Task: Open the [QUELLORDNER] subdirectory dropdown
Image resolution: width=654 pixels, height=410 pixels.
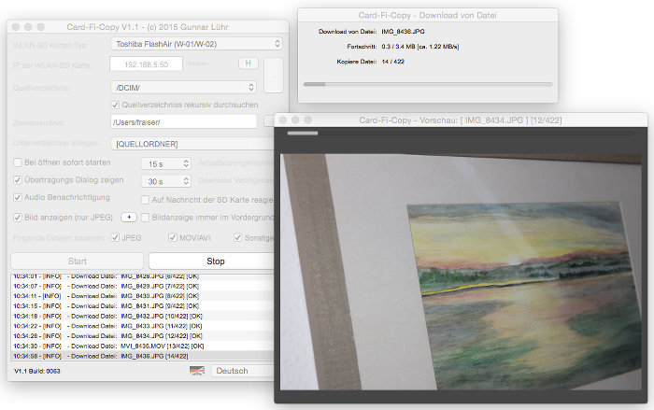Action: pyautogui.click(x=192, y=144)
